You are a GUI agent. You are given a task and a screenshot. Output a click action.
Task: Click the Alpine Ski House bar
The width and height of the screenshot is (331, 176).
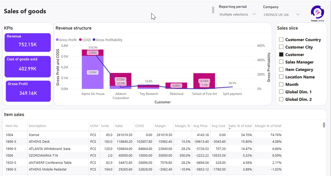[x=92, y=69]
